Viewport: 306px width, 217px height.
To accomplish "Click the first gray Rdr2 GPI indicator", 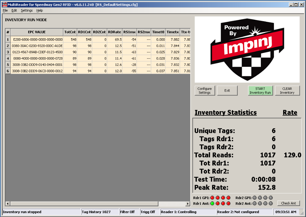I will pyautogui.click(x=255, y=198).
